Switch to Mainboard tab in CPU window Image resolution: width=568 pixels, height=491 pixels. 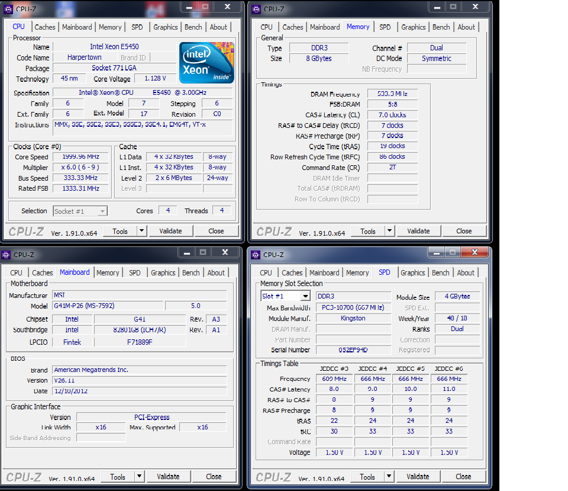[77, 27]
